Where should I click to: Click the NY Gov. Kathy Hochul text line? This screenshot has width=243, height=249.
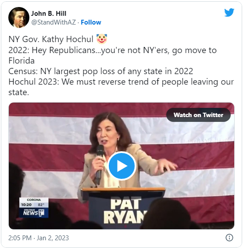point(51,39)
